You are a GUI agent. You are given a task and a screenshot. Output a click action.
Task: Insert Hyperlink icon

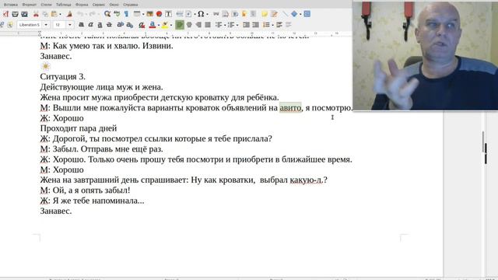[216, 14]
